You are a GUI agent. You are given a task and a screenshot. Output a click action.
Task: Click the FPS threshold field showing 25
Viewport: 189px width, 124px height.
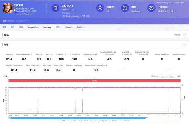(x=171, y=76)
